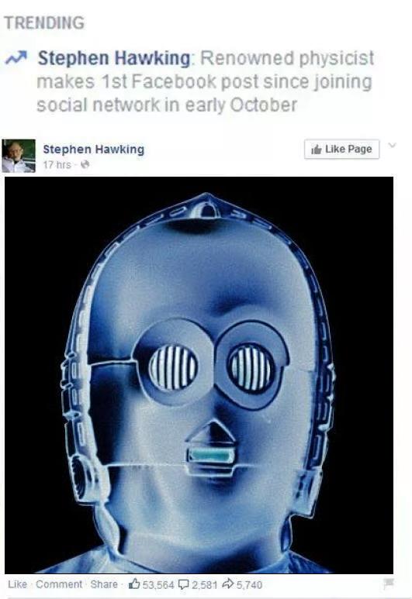
Task: Click Share link under the post
Action: [x=104, y=584]
